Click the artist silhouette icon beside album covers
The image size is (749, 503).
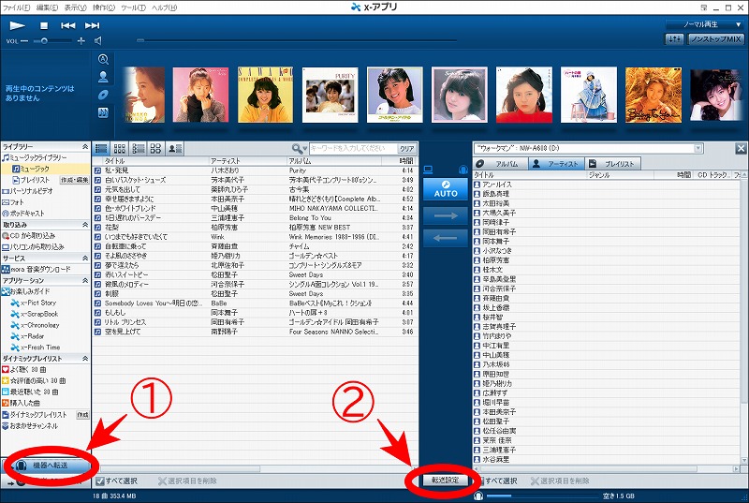(103, 77)
